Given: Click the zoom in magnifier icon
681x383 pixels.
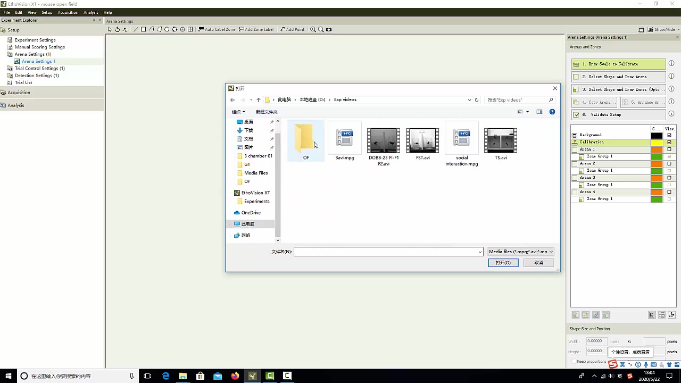Looking at the screenshot, I should pyautogui.click(x=313, y=29).
